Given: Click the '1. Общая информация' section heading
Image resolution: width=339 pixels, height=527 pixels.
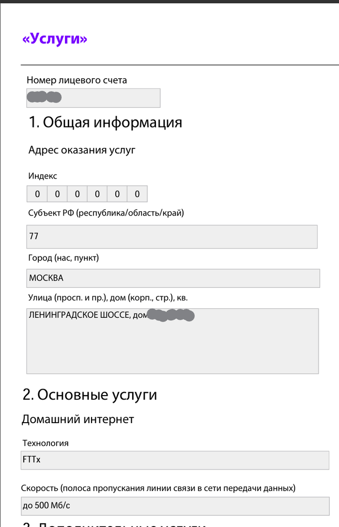Looking at the screenshot, I should [106, 122].
